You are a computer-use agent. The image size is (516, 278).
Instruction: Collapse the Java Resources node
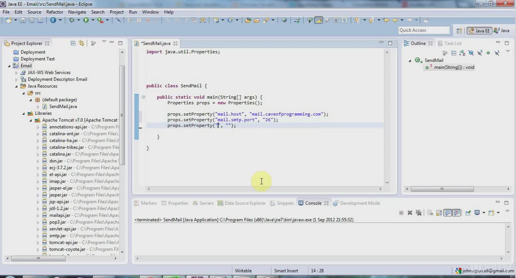pyautogui.click(x=16, y=86)
